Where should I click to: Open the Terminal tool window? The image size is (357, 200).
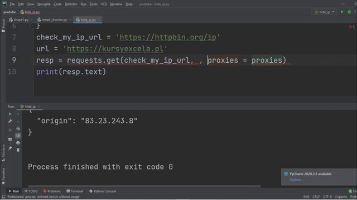coord(75,191)
